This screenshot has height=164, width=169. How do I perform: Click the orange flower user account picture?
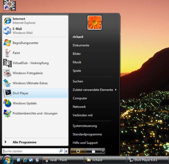tap(94, 23)
